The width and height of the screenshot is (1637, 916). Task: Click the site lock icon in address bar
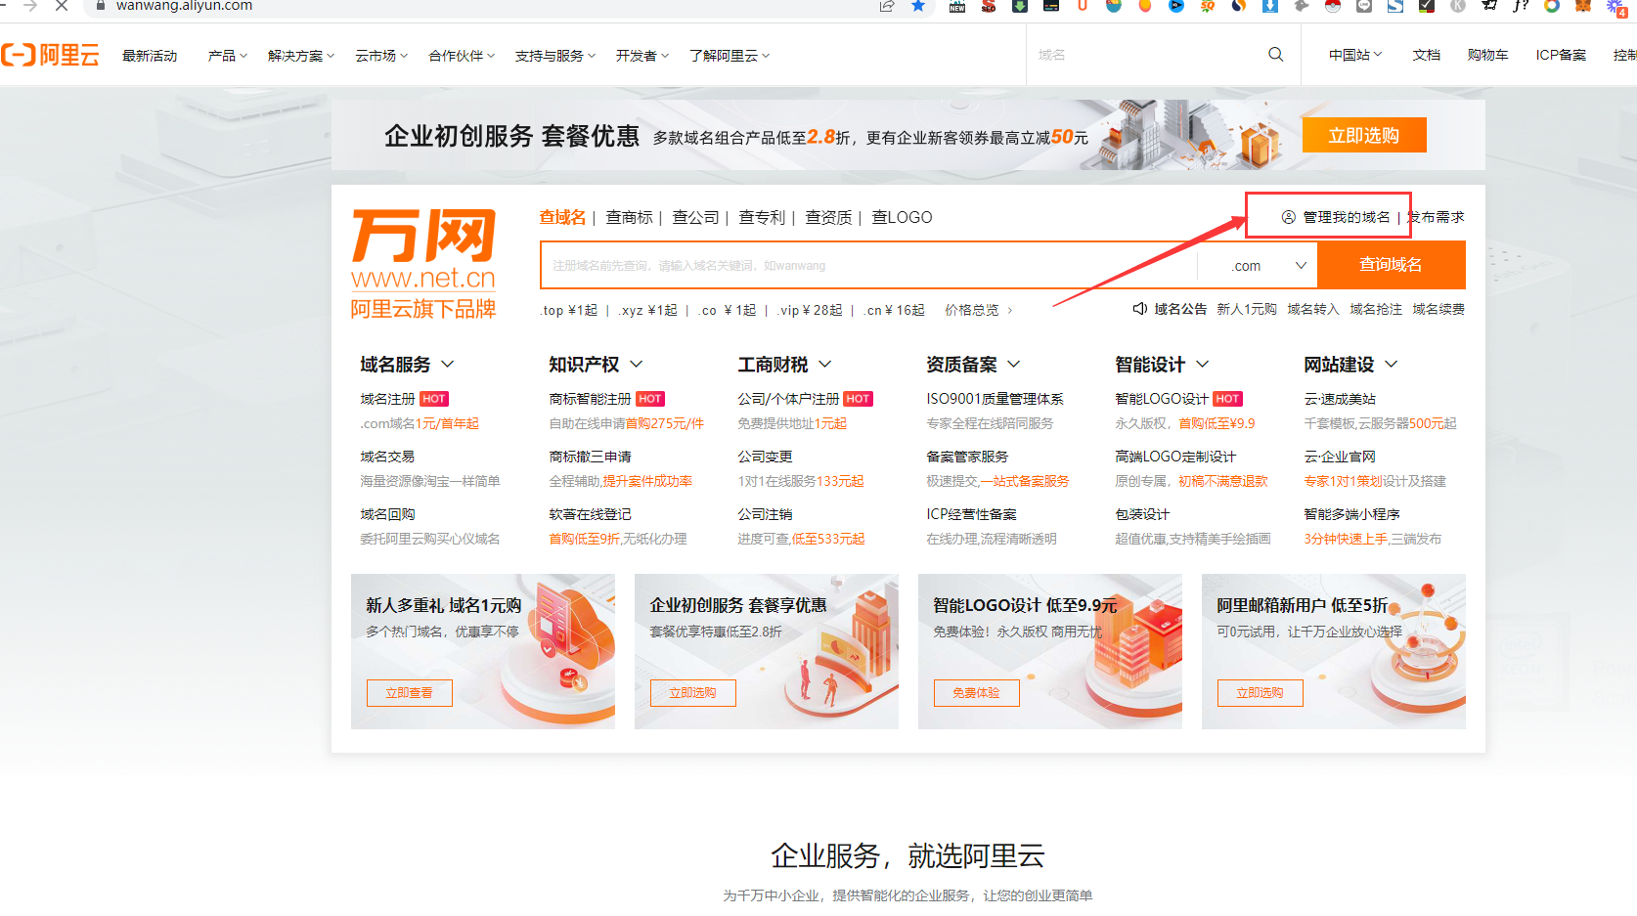[x=100, y=5]
